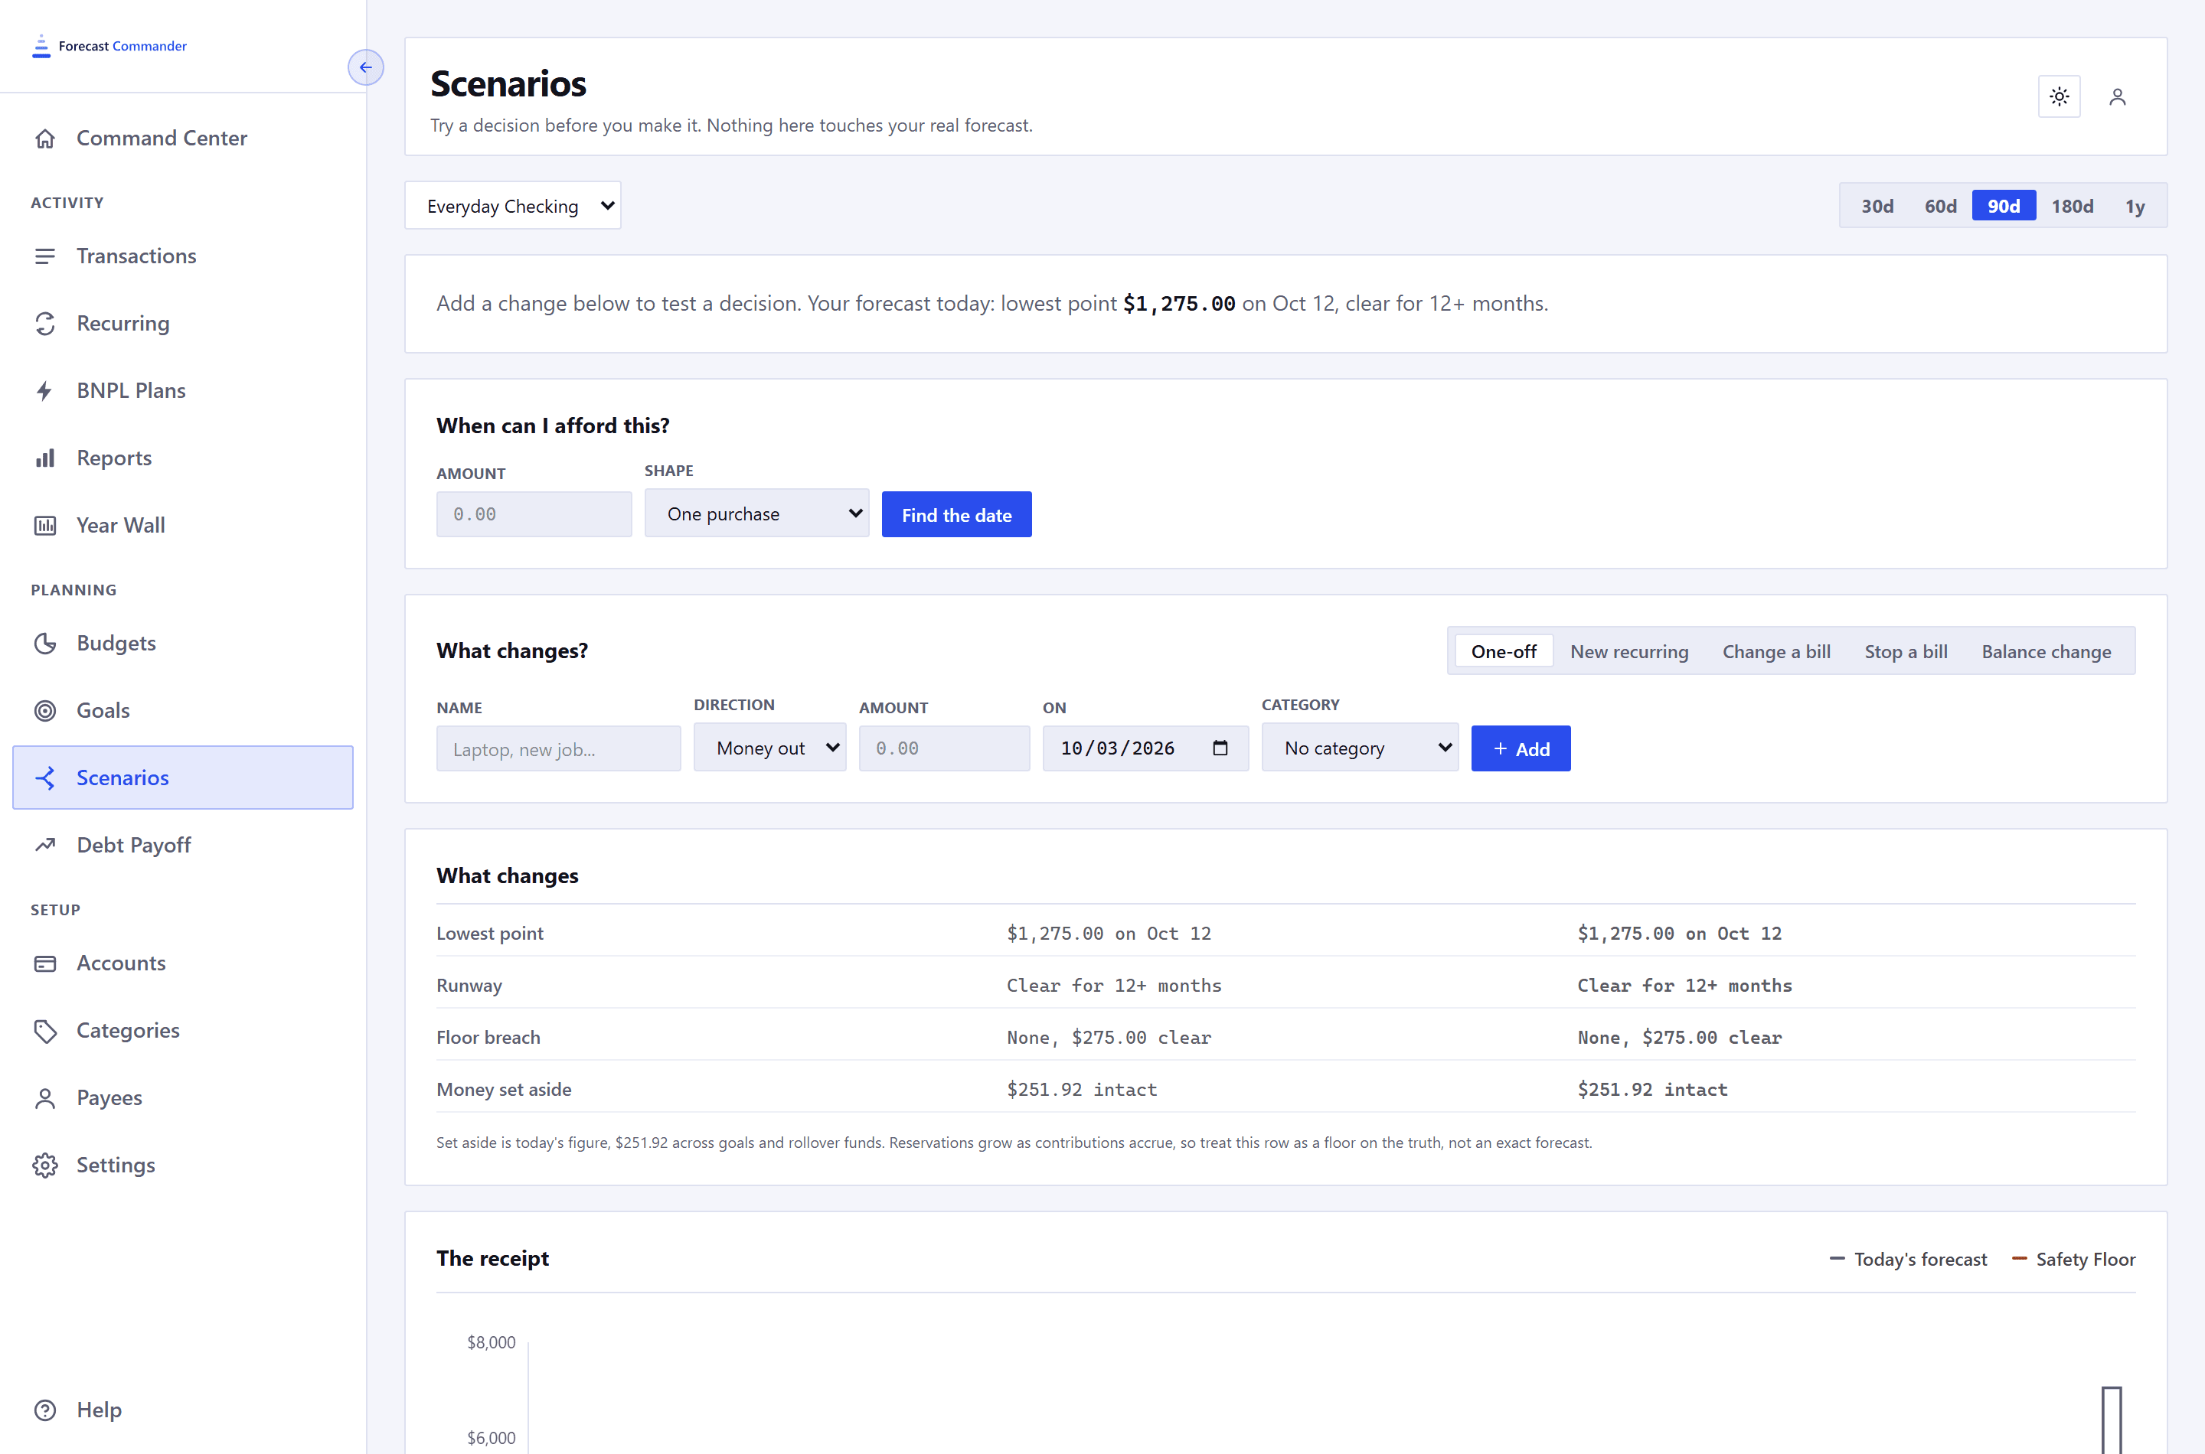
Task: Open Recurring from the sidebar
Action: click(183, 323)
